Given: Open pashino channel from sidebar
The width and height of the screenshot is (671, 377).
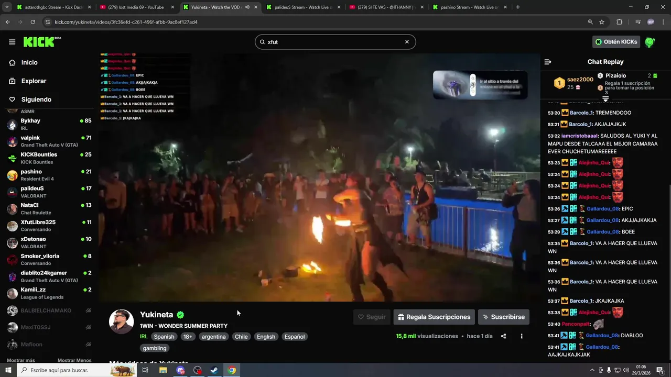Looking at the screenshot, I should tap(49, 175).
